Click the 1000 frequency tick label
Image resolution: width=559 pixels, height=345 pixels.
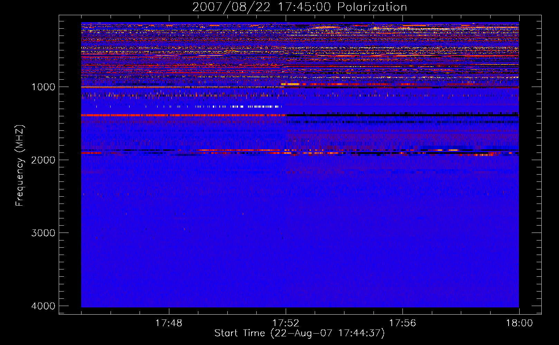click(x=43, y=87)
